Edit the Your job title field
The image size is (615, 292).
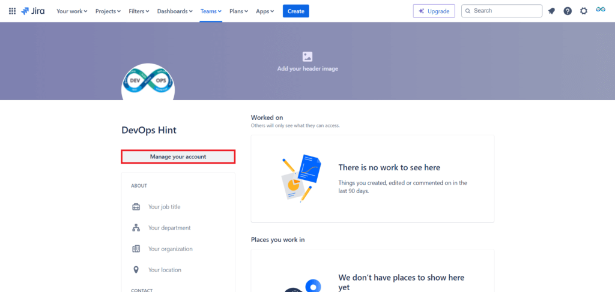165,207
